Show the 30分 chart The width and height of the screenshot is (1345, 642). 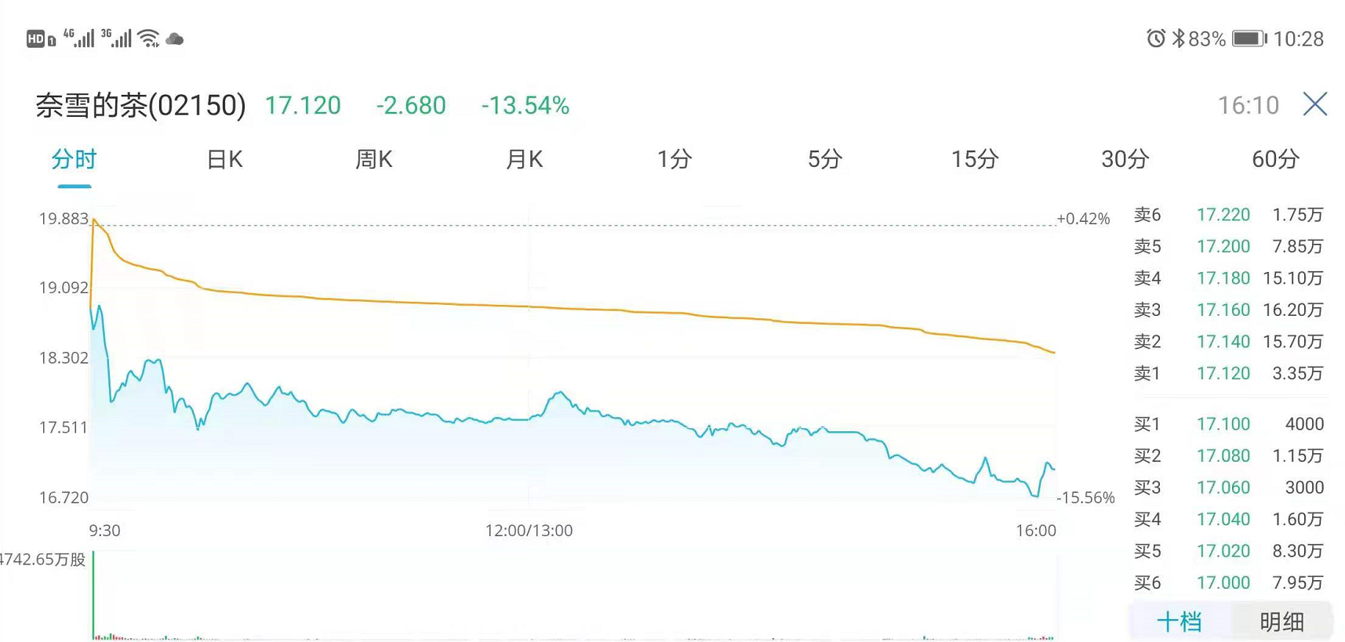[x=1125, y=160]
